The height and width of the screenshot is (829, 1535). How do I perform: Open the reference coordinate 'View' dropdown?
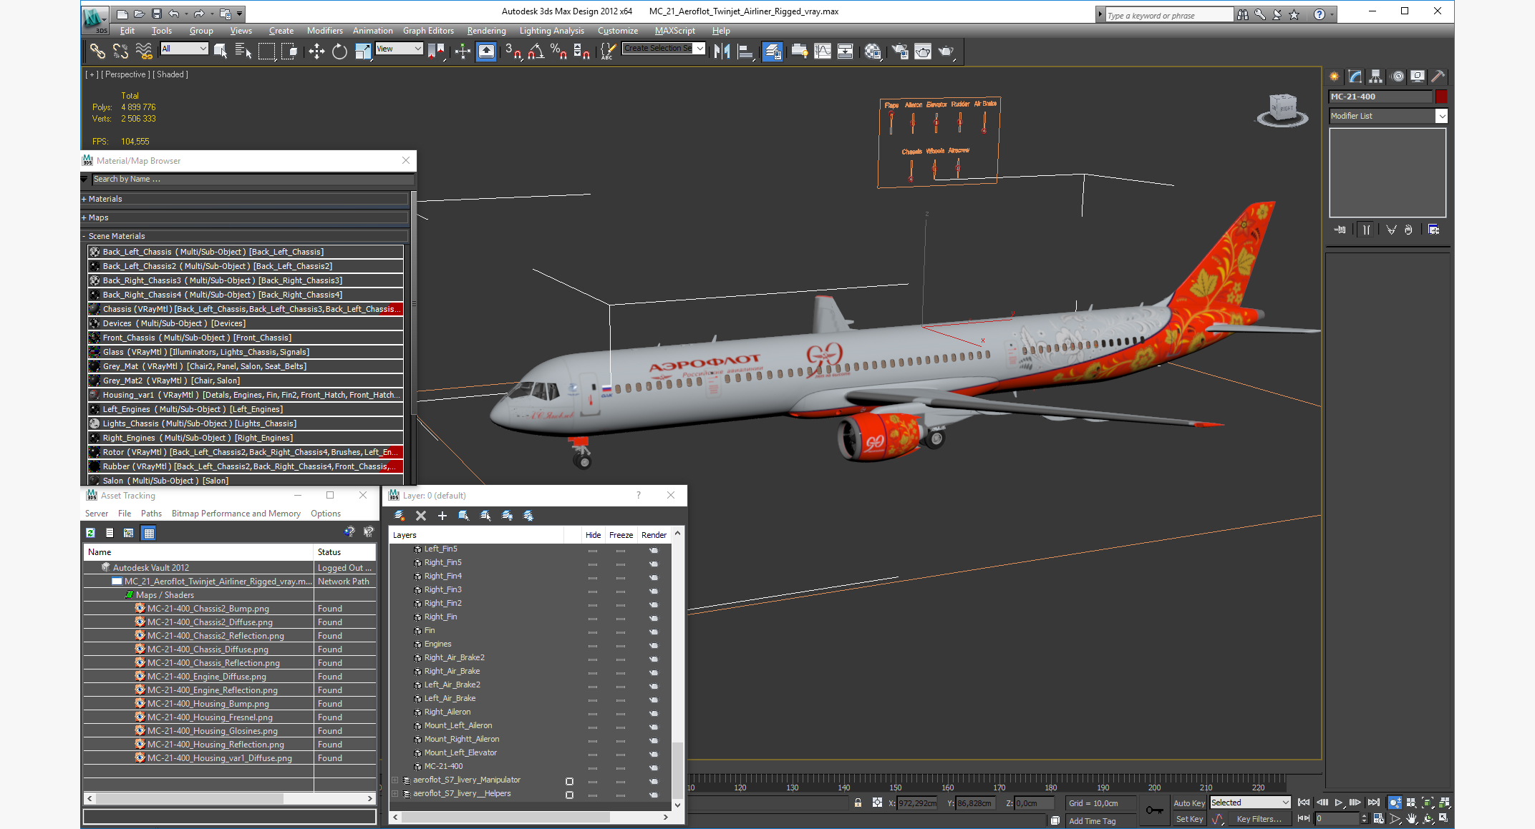[x=400, y=49]
